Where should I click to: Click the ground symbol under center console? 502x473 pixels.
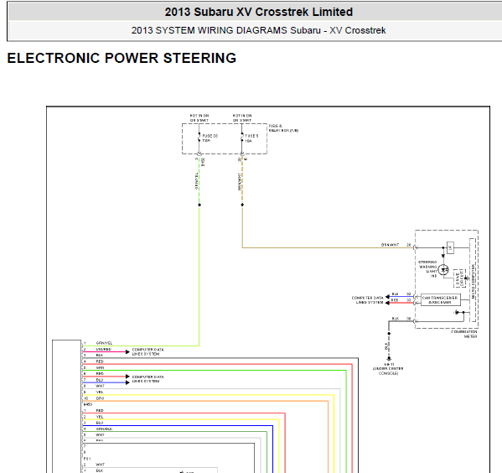pyautogui.click(x=389, y=359)
